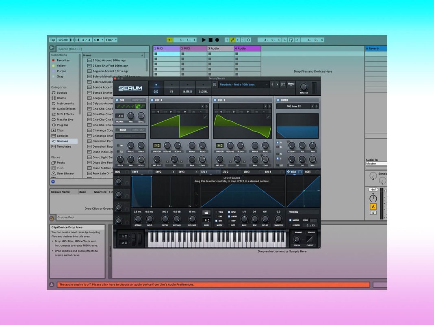
Task: Open the Max for Live category
Action: click(x=65, y=119)
